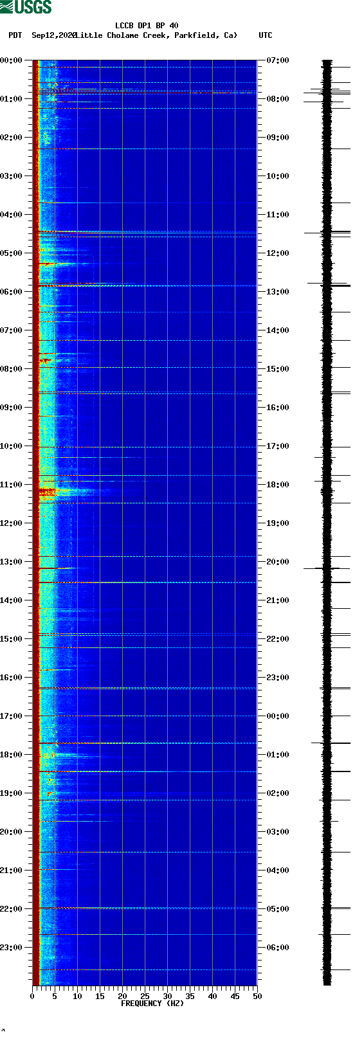Click the 15 Hz frequency tick label

(x=100, y=996)
